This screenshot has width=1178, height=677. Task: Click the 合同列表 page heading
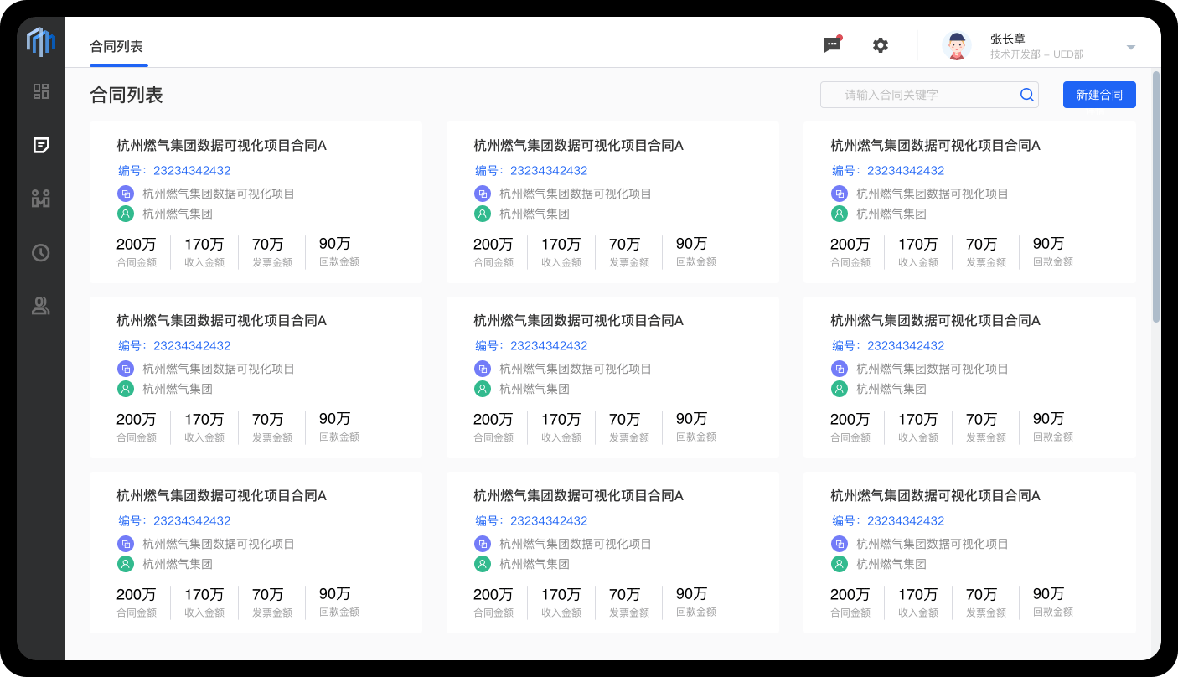point(127,95)
